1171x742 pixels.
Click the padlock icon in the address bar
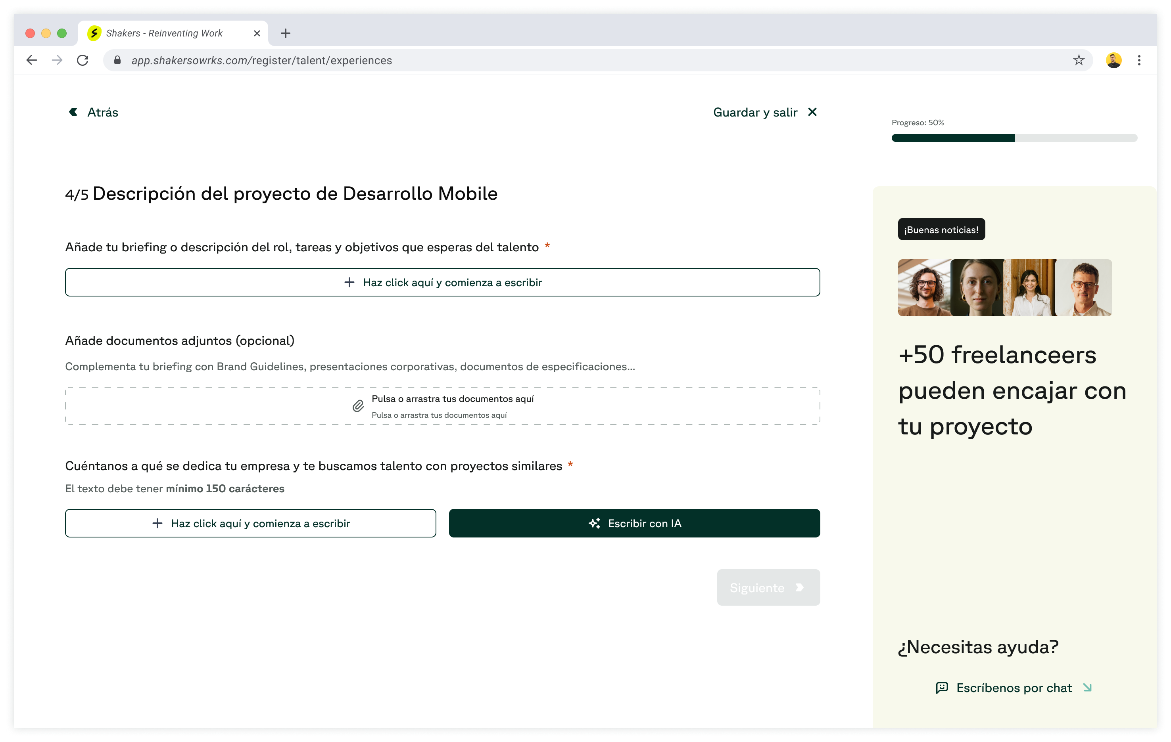pyautogui.click(x=117, y=60)
